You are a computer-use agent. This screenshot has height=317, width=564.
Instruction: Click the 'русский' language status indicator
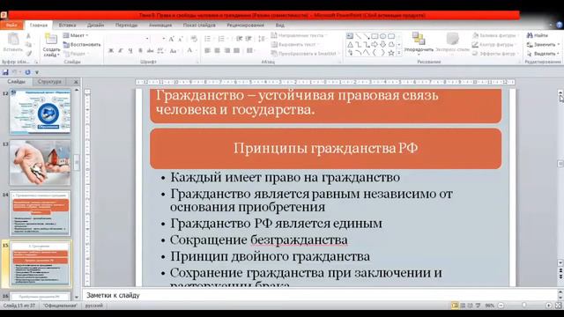[x=94, y=306]
